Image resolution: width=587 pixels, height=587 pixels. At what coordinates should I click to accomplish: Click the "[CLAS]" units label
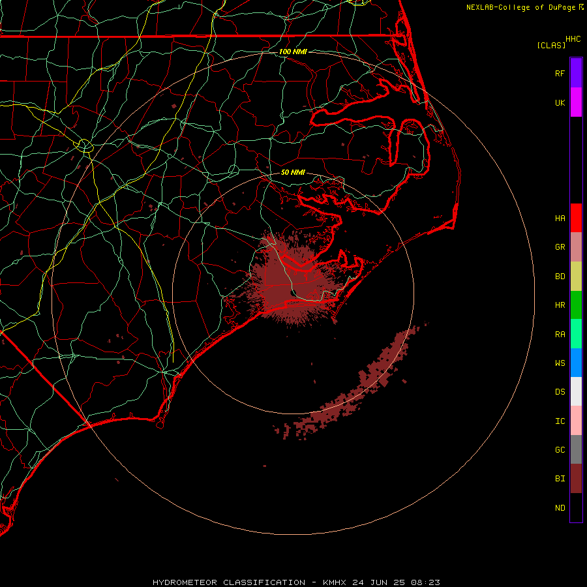550,45
